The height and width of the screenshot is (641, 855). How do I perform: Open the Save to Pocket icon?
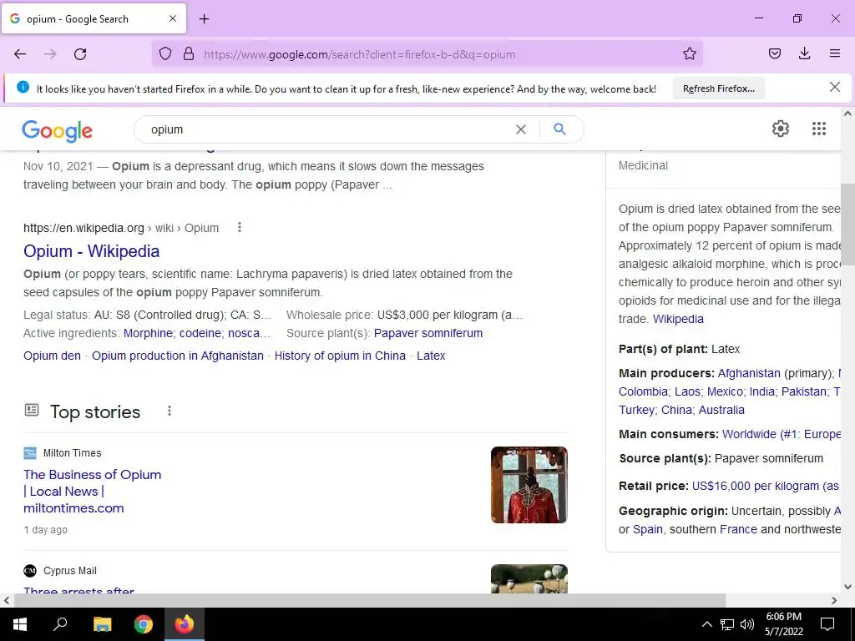point(774,54)
